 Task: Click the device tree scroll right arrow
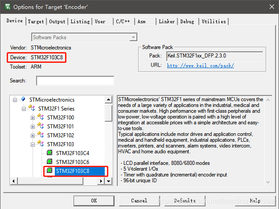point(101,181)
